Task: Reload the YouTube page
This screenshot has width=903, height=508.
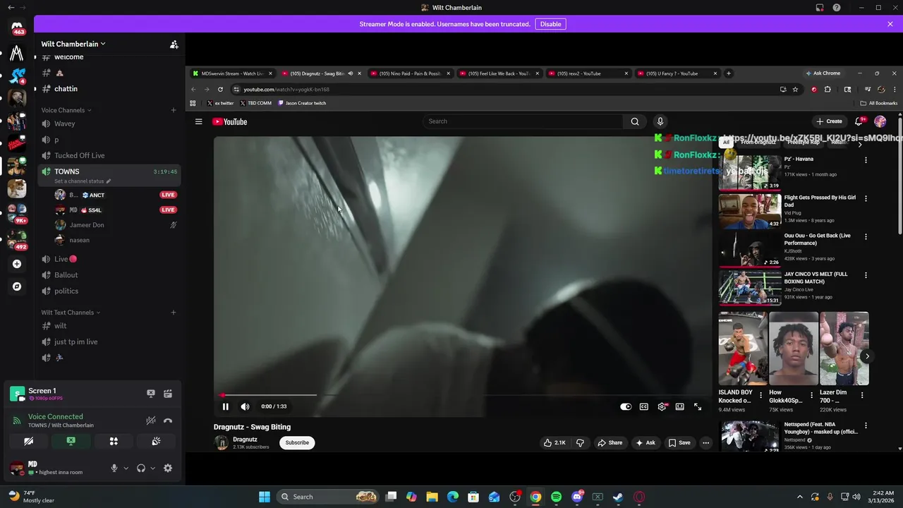Action: tap(220, 90)
